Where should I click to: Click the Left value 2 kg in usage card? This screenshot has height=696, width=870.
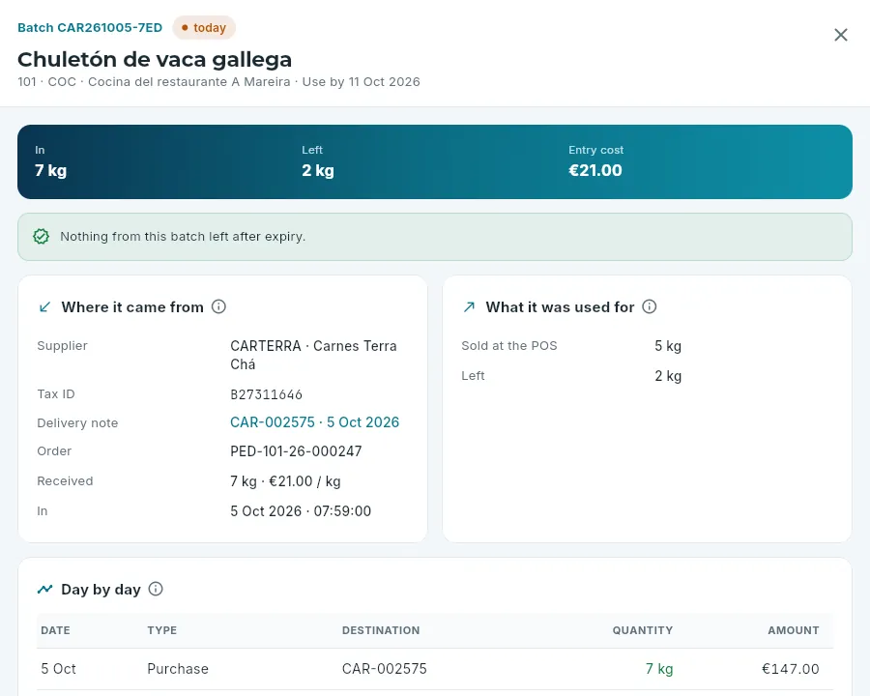(668, 376)
